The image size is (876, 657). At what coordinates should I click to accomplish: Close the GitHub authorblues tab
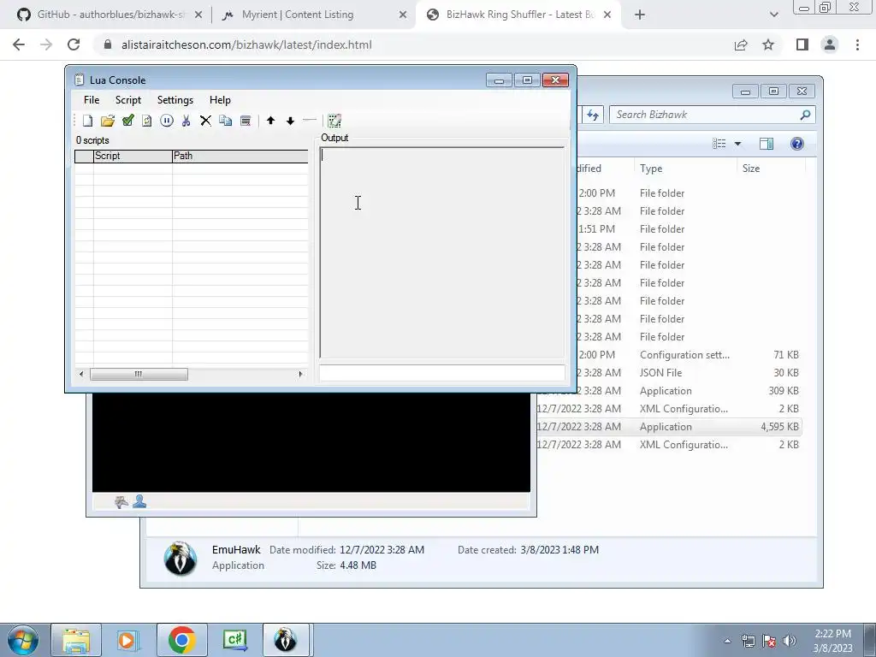tap(198, 15)
